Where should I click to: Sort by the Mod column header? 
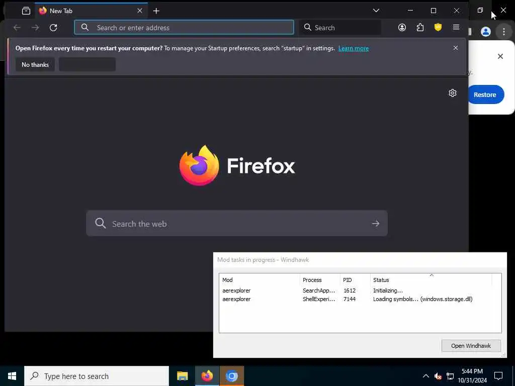pyautogui.click(x=260, y=280)
